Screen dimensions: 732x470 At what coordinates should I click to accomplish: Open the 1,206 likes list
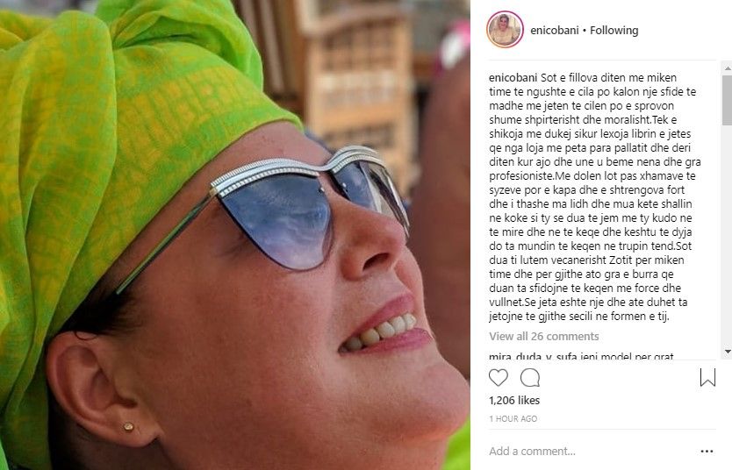pos(514,400)
